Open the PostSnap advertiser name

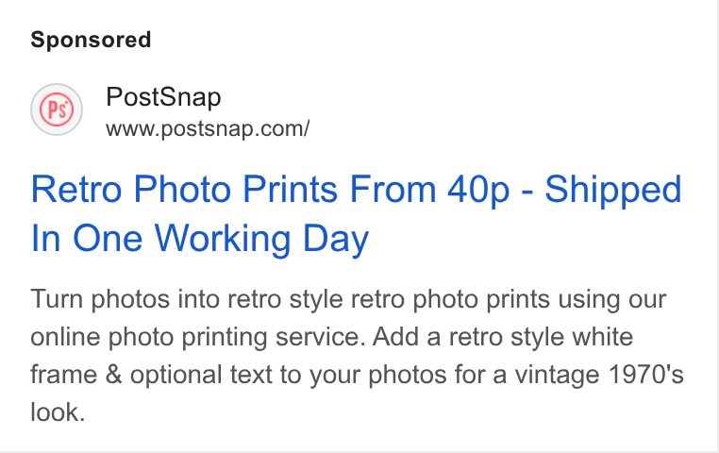[x=163, y=97]
